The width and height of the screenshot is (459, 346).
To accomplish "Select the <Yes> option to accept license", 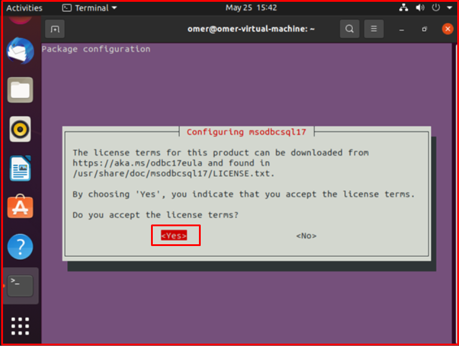I will 174,235.
